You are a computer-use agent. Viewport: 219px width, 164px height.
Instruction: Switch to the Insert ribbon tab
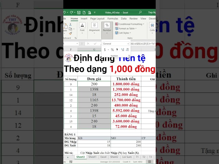[84, 18]
